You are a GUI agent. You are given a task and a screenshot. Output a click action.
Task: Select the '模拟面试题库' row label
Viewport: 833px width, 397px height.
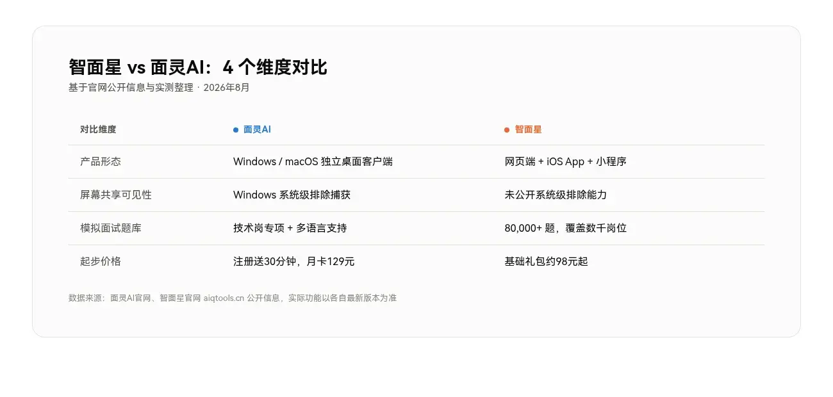point(111,229)
